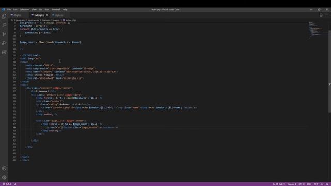The height and width of the screenshot is (186, 331).
Task: Open the Help menu
Action: pyautogui.click(x=65, y=9)
